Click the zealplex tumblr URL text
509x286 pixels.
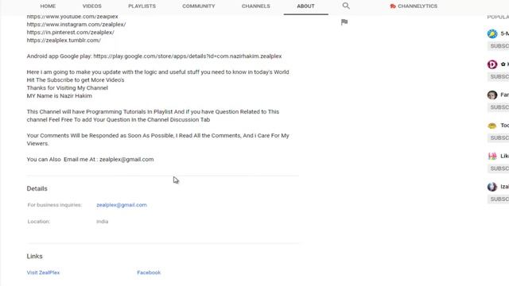(64, 41)
